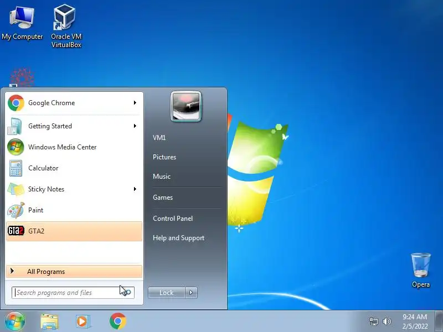Click the network tray icon
This screenshot has height=332, width=443.
373,321
